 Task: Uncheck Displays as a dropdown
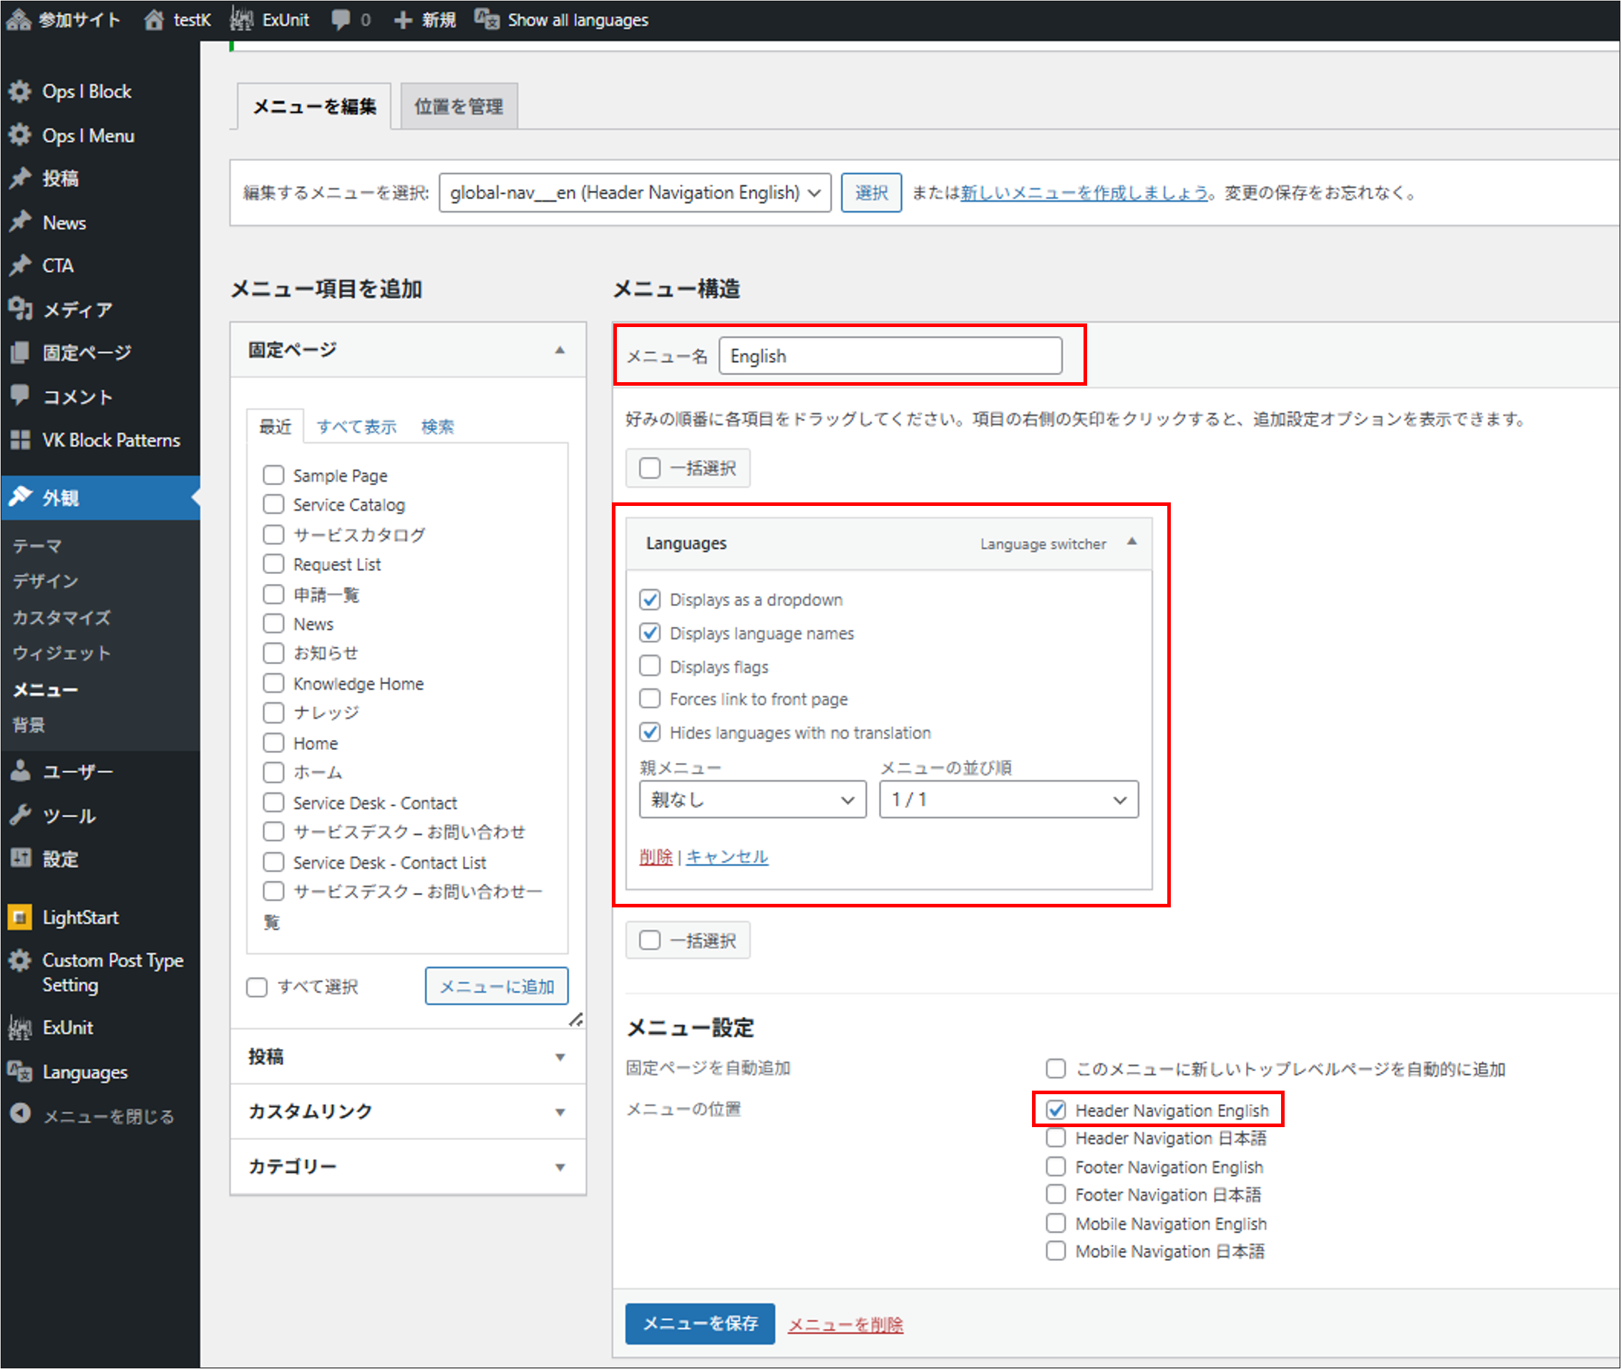[650, 600]
